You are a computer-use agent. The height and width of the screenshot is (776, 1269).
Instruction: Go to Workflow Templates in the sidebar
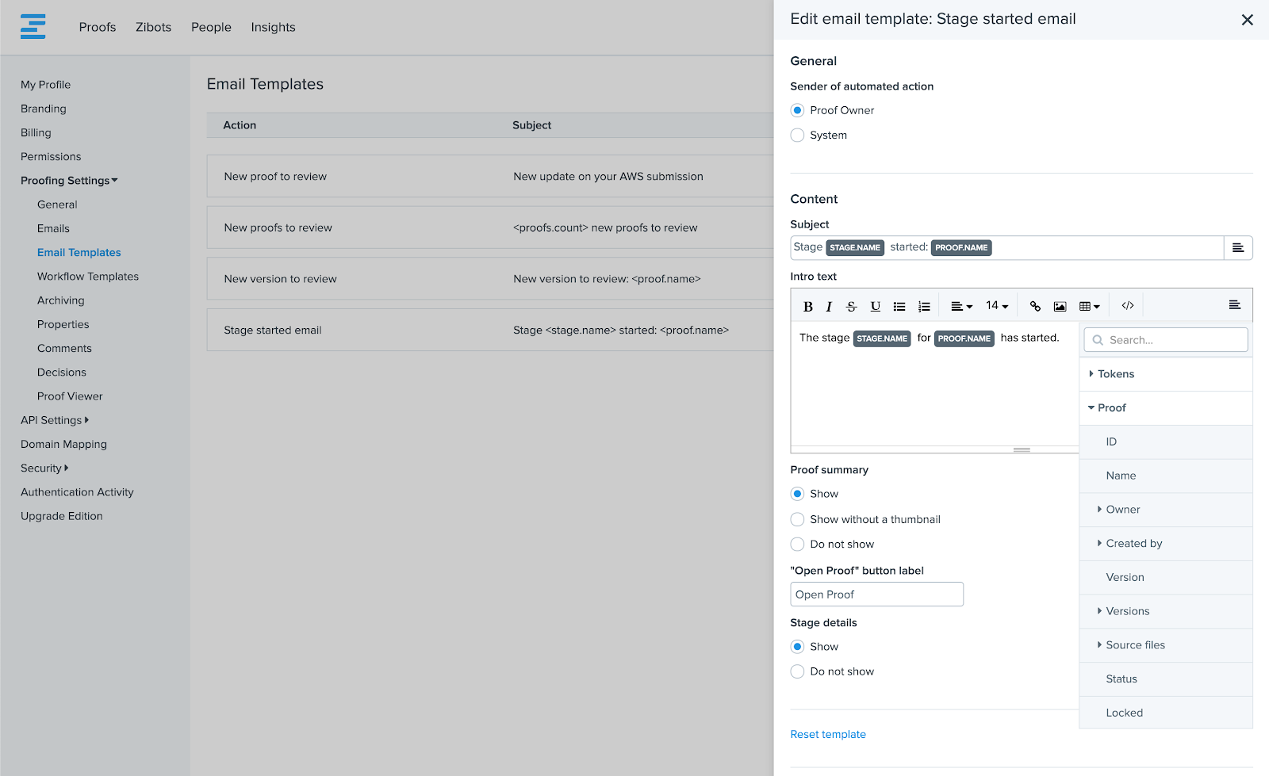coord(88,277)
